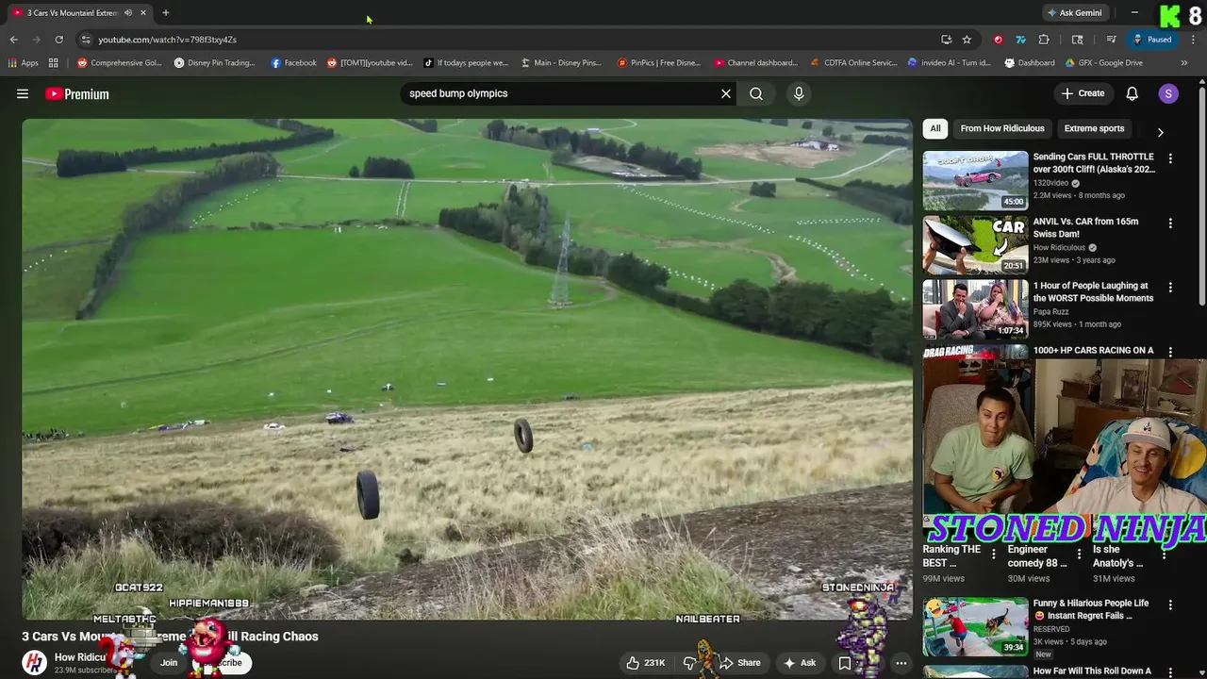Click the install app icon in the address bar
The width and height of the screenshot is (1207, 679).
coord(947,40)
